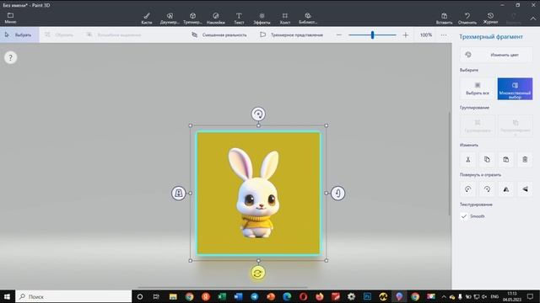Click the 100% zoom value field
This screenshot has width=540, height=303.
point(425,35)
